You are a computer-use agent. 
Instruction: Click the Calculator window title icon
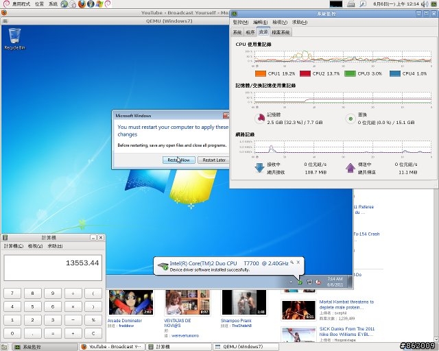[5, 238]
